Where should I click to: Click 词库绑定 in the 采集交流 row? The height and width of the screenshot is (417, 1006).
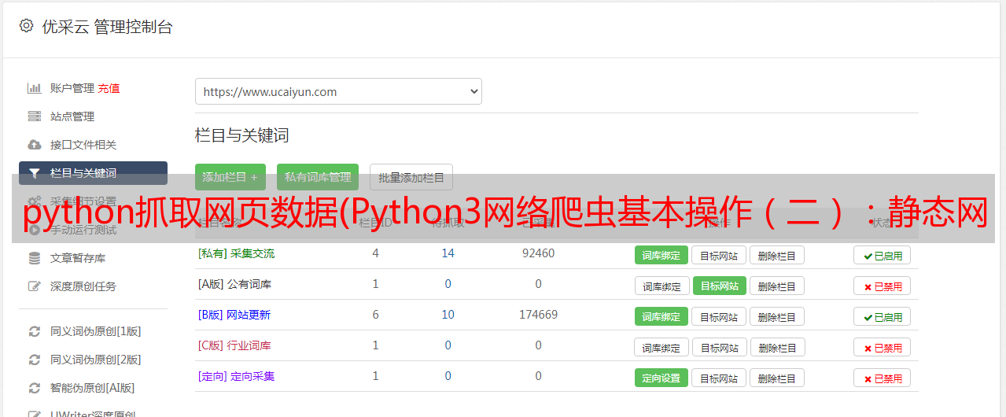(661, 255)
